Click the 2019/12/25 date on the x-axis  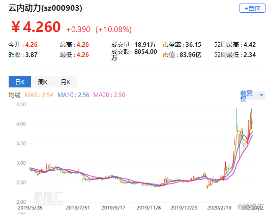(184, 208)
